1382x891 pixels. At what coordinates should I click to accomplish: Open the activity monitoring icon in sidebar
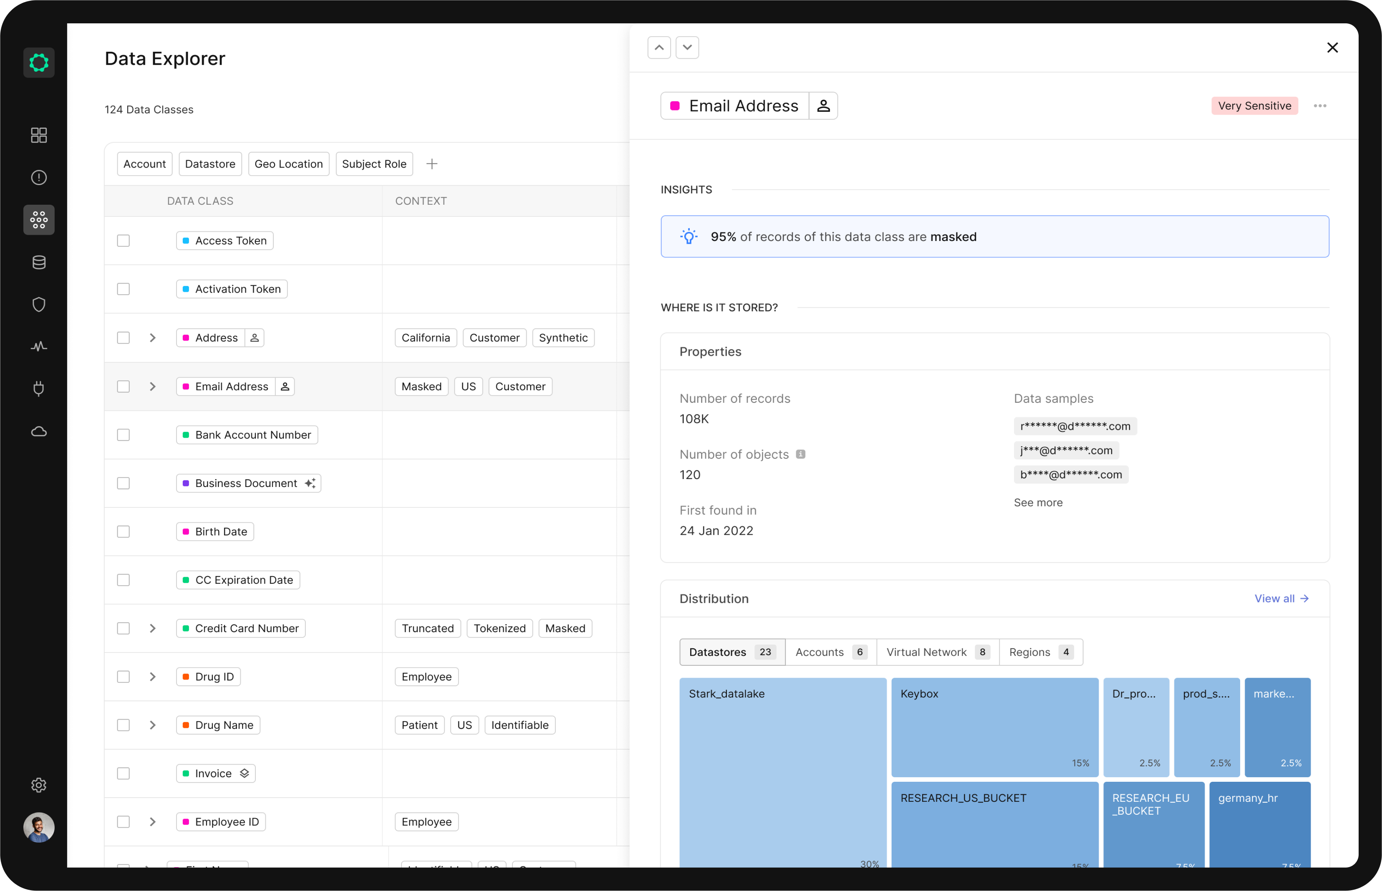(x=38, y=346)
